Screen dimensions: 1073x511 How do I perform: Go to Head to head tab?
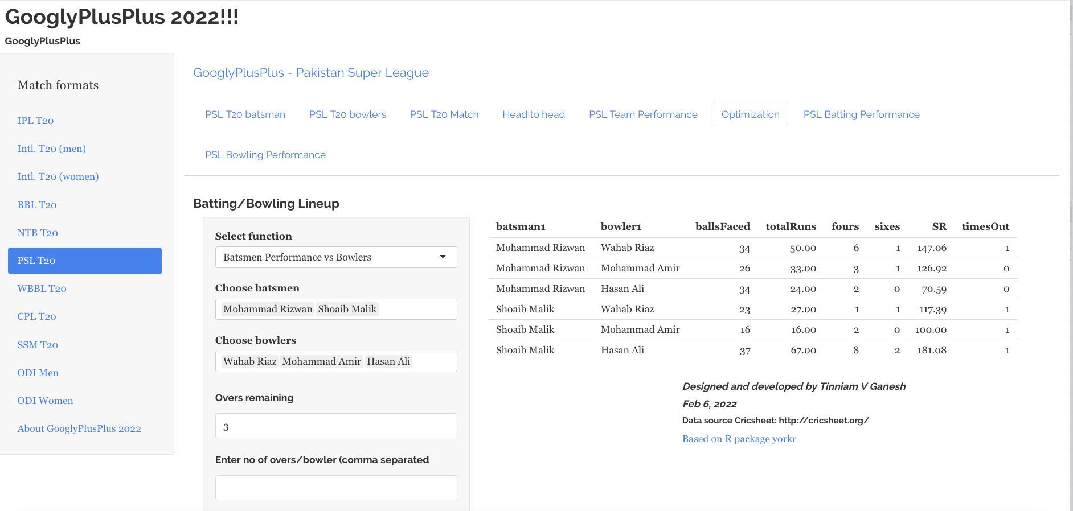534,114
